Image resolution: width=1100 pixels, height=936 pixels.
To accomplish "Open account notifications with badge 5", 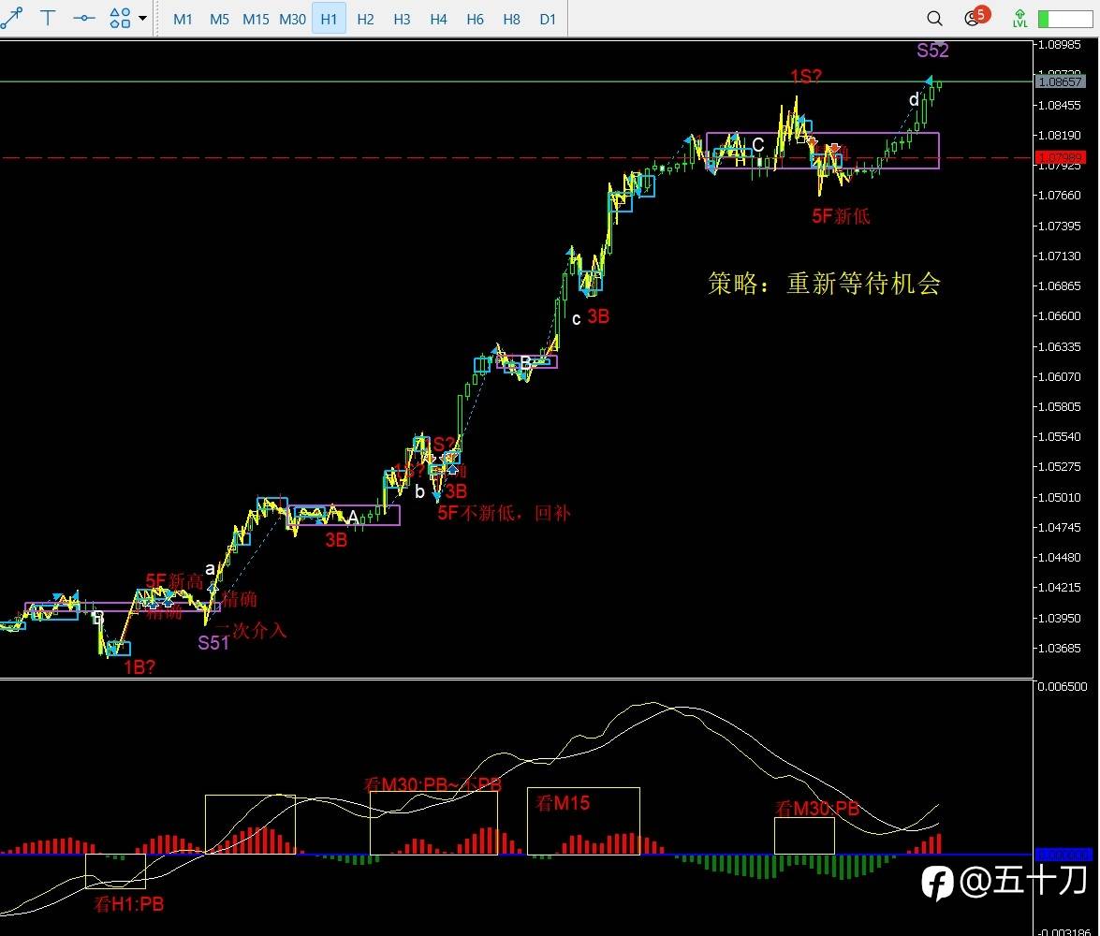I will click(x=975, y=17).
